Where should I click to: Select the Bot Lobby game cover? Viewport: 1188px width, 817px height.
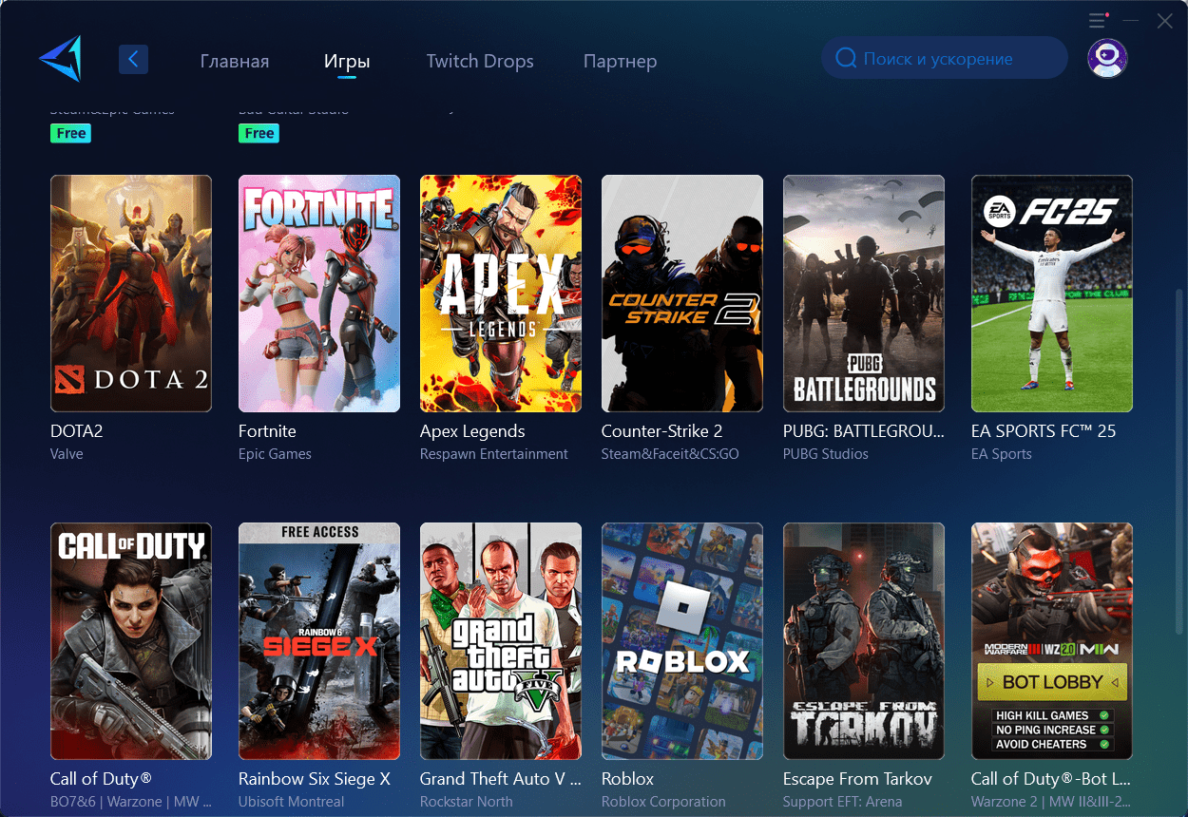(x=1052, y=641)
